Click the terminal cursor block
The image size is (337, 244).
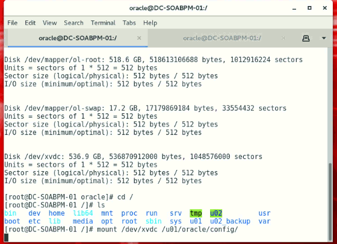coord(6,237)
